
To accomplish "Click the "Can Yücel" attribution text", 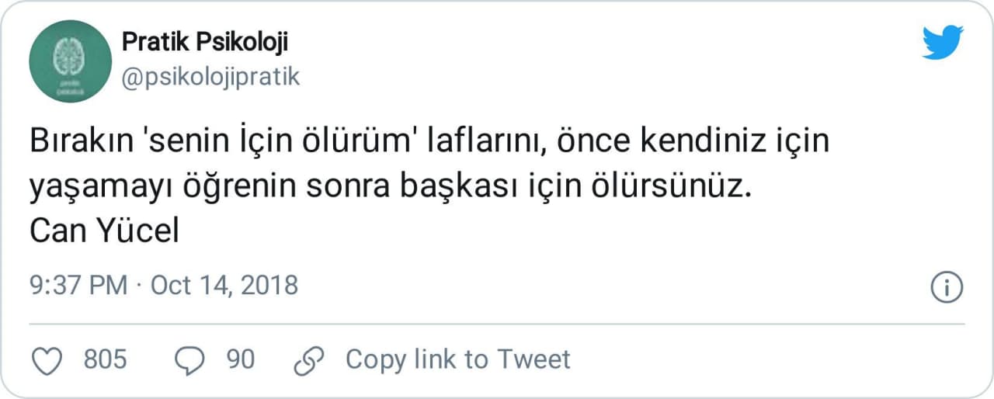I will coord(104,231).
